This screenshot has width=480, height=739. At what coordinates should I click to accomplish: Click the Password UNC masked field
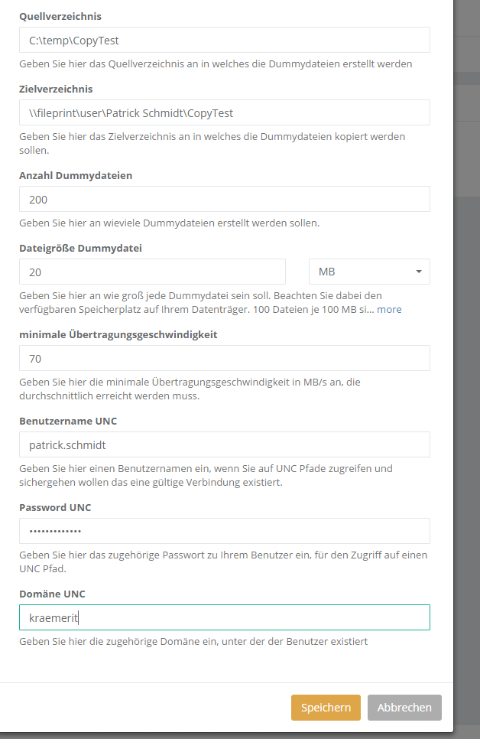[x=224, y=531]
